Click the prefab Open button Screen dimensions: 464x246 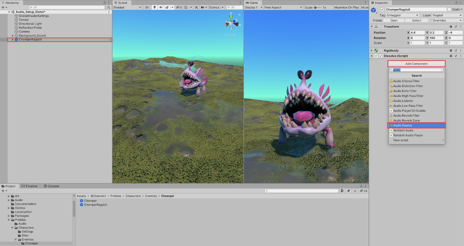(394, 21)
